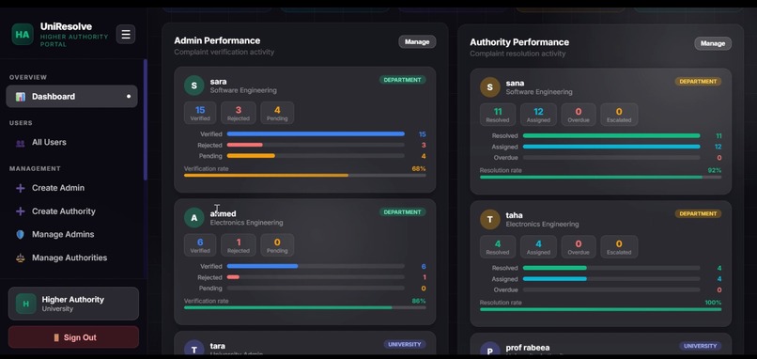Click sara's 3 Rejected stat box
This screenshot has width=757, height=359.
(x=239, y=113)
